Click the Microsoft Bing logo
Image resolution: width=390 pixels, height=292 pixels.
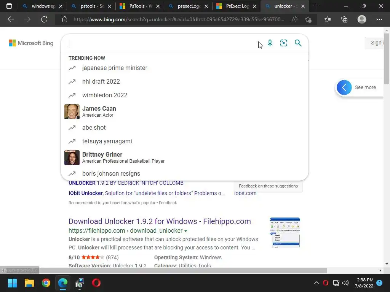(x=31, y=43)
